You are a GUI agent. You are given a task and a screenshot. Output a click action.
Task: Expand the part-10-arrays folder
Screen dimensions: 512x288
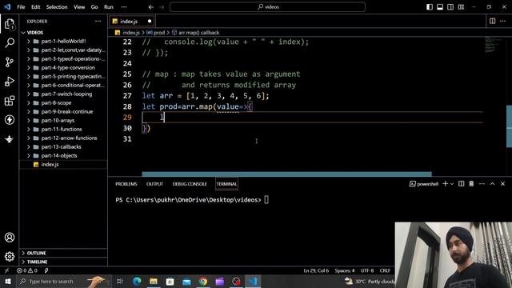(x=64, y=121)
